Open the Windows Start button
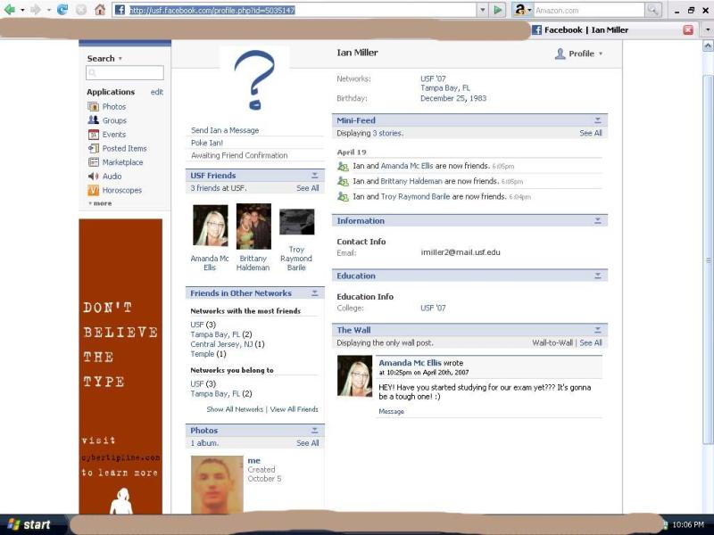Image resolution: width=714 pixels, height=535 pixels. point(29,524)
